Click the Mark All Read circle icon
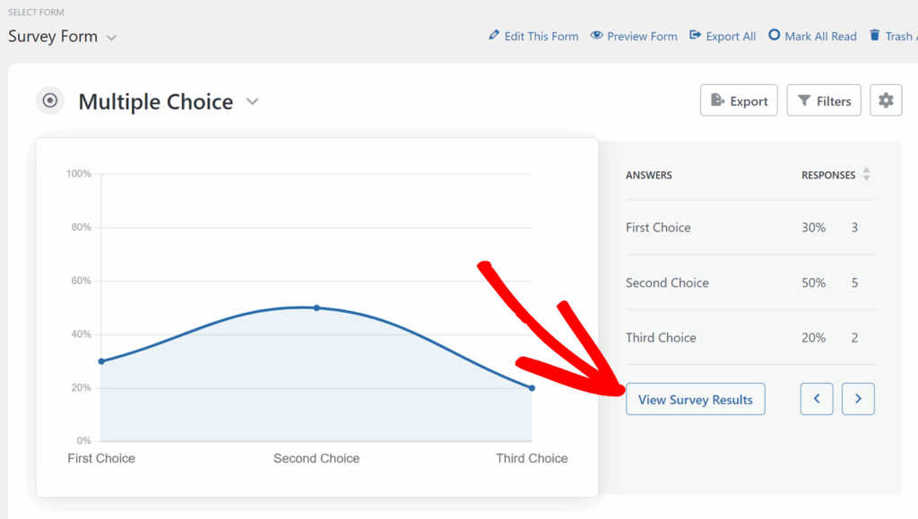 click(x=775, y=36)
